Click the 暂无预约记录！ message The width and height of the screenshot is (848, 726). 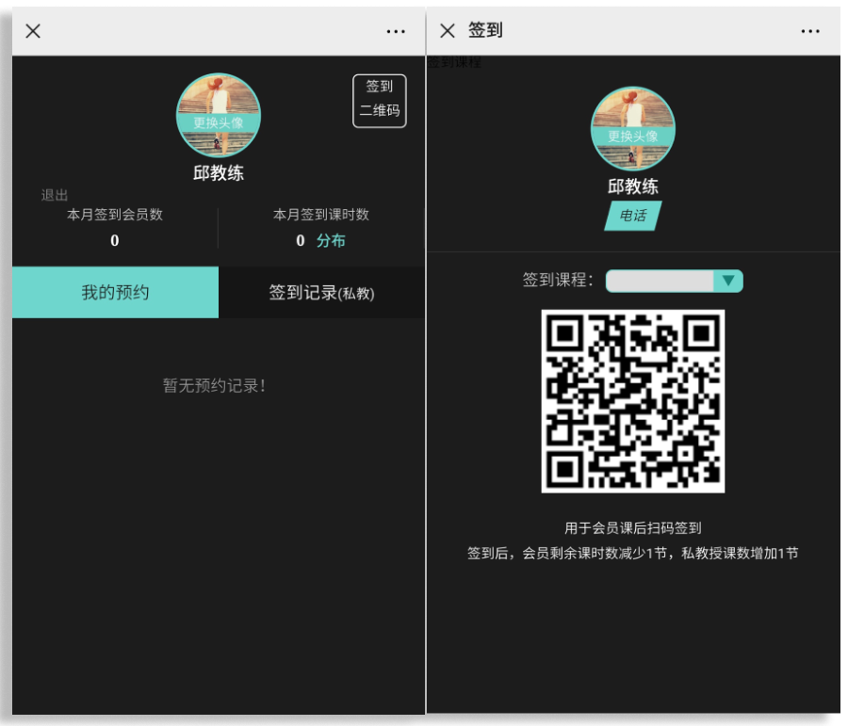click(215, 385)
